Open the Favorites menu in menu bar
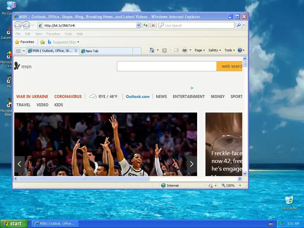 pyautogui.click(x=53, y=34)
